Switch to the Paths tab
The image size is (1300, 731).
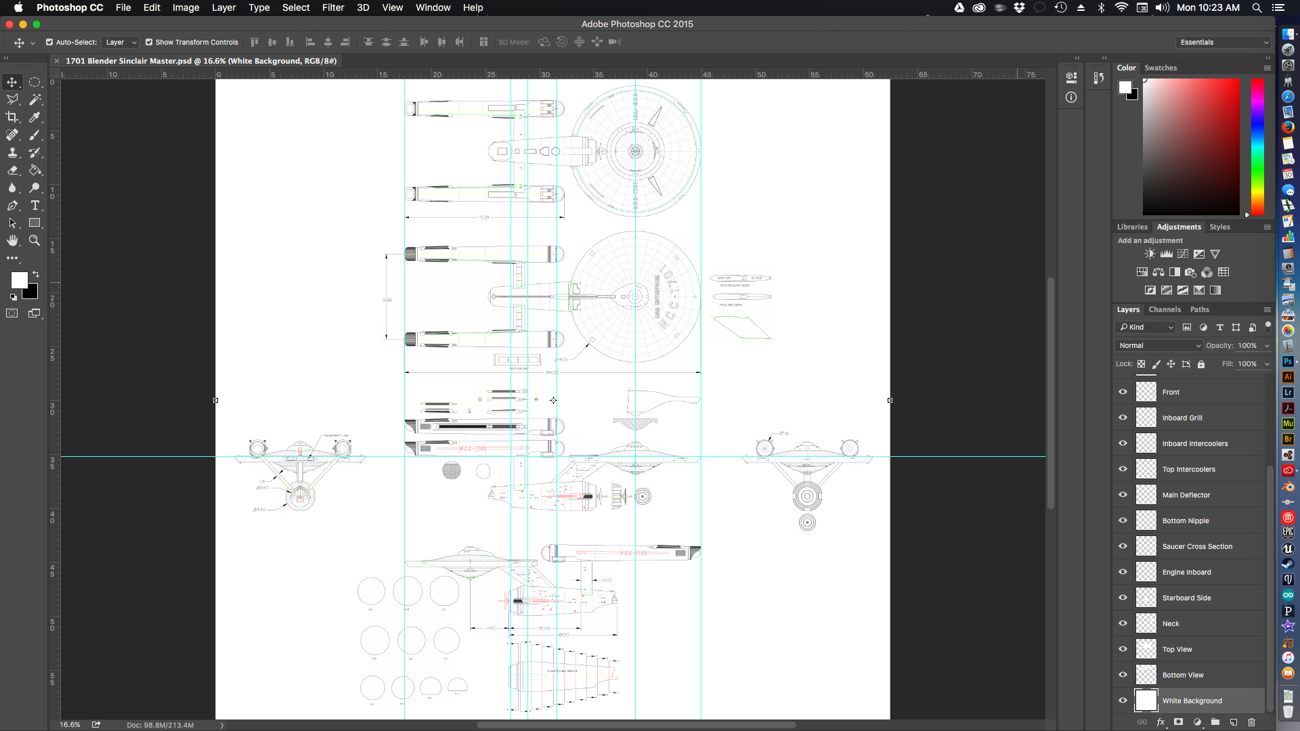tap(1199, 309)
